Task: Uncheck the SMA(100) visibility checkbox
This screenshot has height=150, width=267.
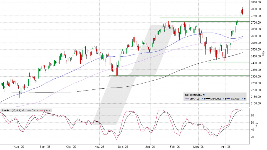Action: click(x=202, y=99)
